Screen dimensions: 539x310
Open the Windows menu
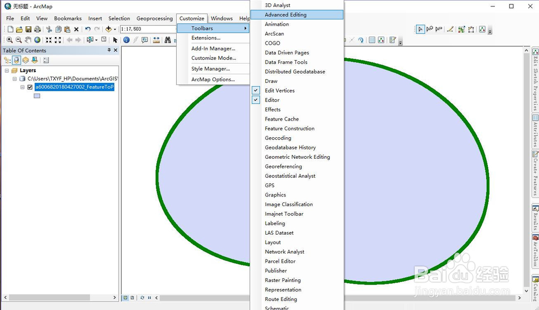[x=222, y=18]
